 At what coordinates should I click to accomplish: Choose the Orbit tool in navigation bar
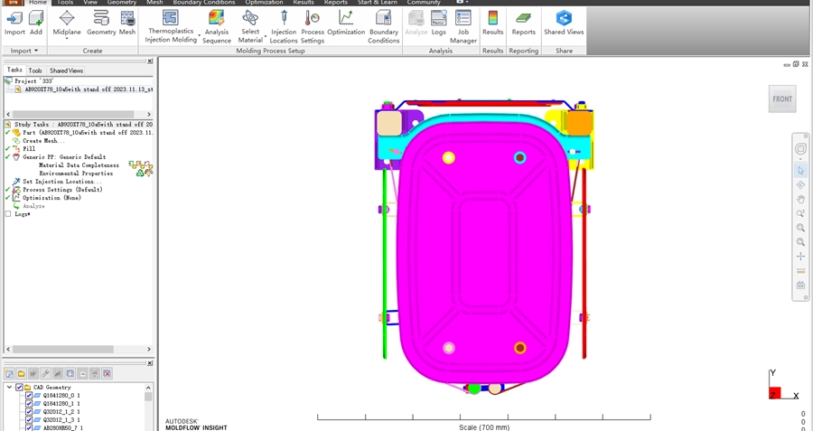(800, 185)
